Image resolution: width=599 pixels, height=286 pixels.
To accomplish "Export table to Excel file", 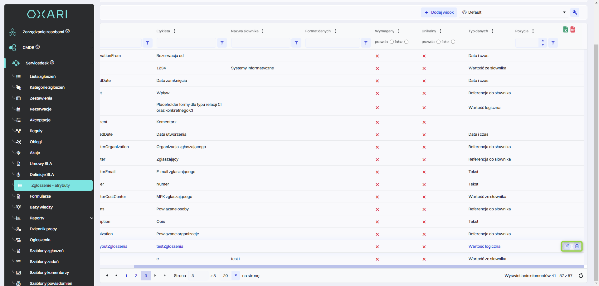I will pyautogui.click(x=565, y=30).
